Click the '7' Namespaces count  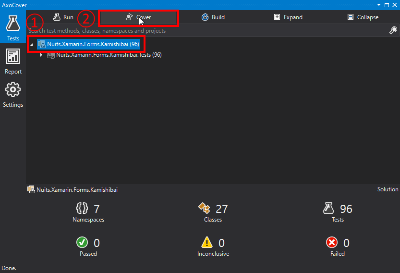click(97, 209)
